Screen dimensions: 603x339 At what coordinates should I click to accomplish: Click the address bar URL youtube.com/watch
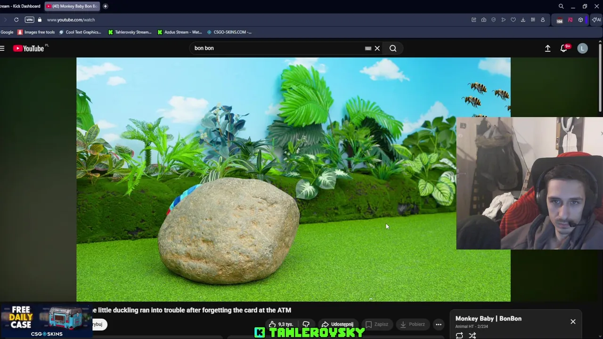(71, 20)
